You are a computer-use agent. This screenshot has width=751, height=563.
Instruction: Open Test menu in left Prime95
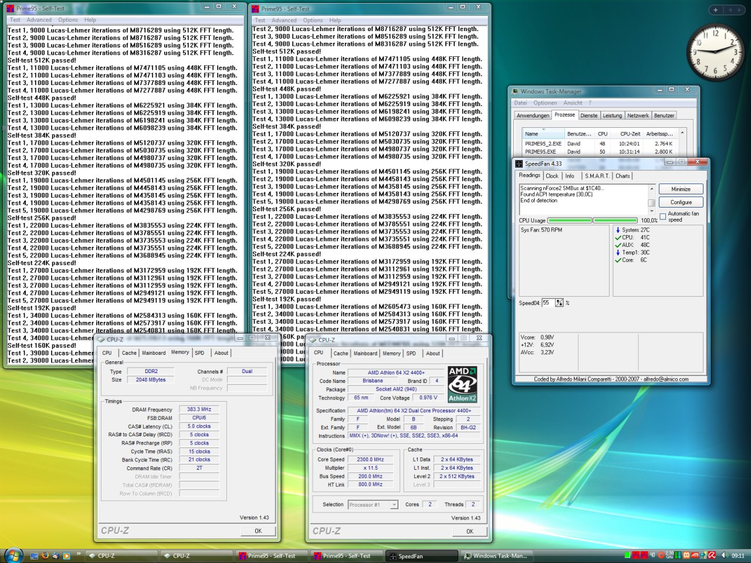[15, 19]
